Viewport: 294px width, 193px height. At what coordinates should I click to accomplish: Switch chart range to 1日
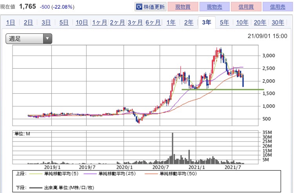(11, 22)
